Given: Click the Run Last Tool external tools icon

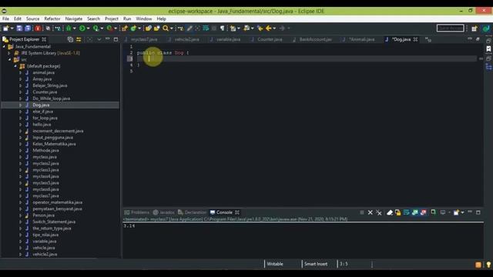Looking at the screenshot, I should click(x=109, y=28).
